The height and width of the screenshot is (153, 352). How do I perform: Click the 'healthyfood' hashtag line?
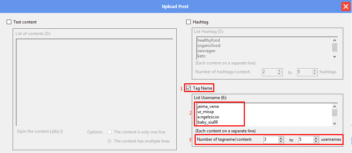[x=209, y=40]
